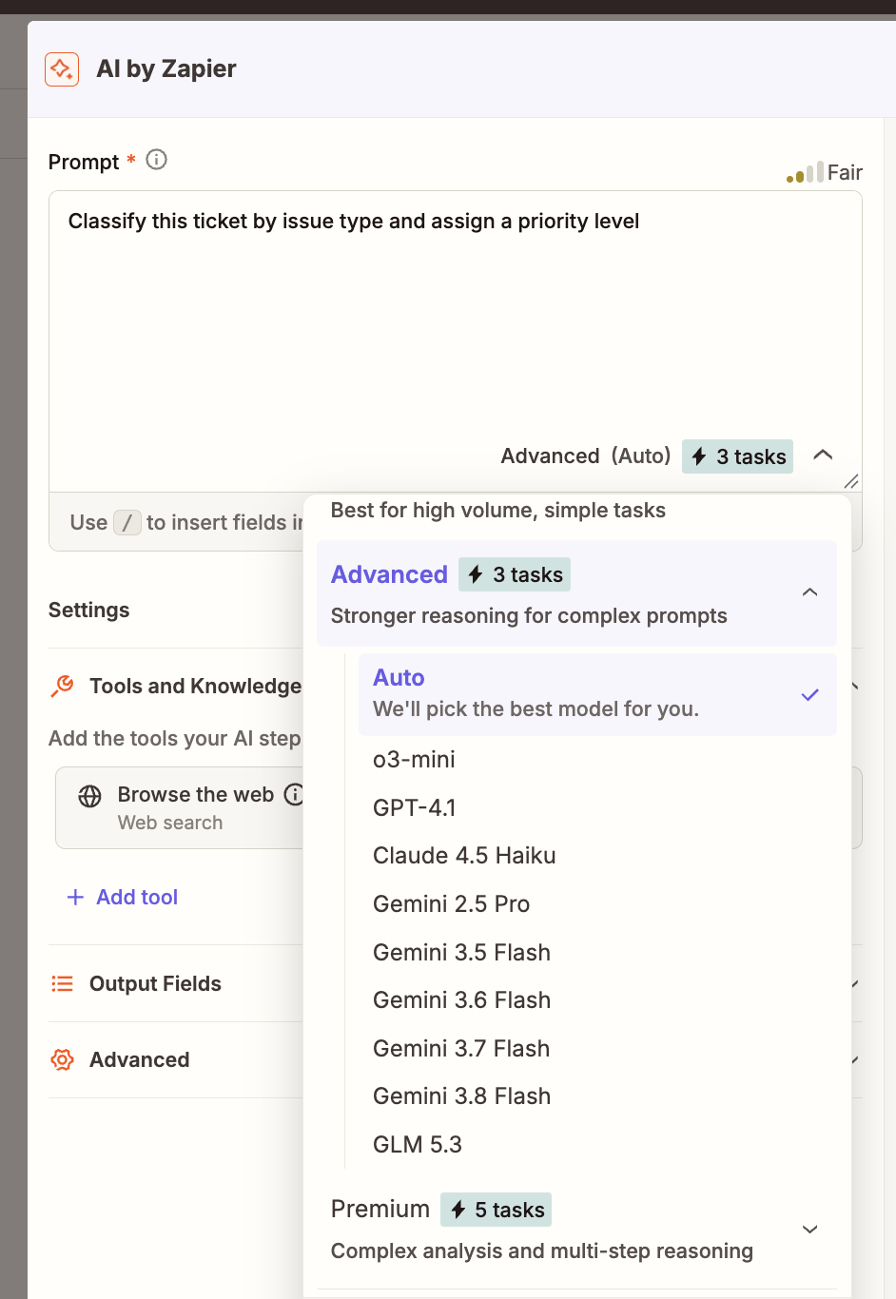Choose the GPT-4.1 model

click(x=415, y=807)
